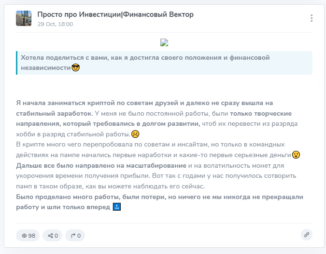Click the sunglasses emoji in the quote
326x254 pixels.
(x=75, y=67)
